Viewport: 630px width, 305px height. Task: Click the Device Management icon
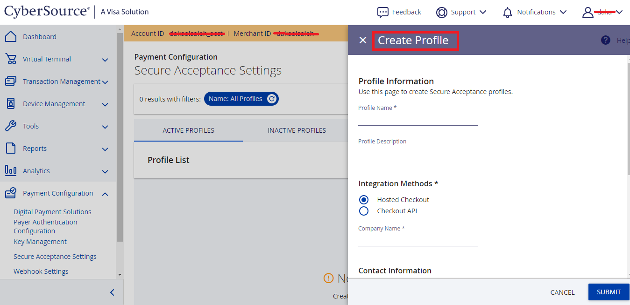click(x=11, y=104)
